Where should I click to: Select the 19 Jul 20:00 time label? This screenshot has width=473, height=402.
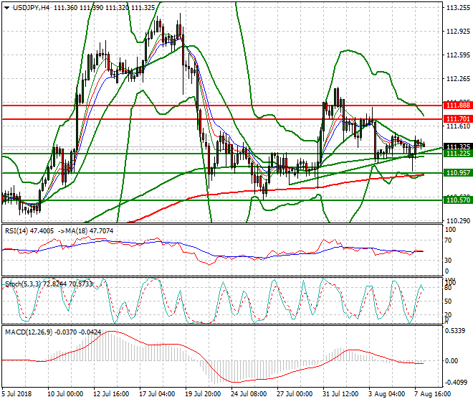click(203, 394)
